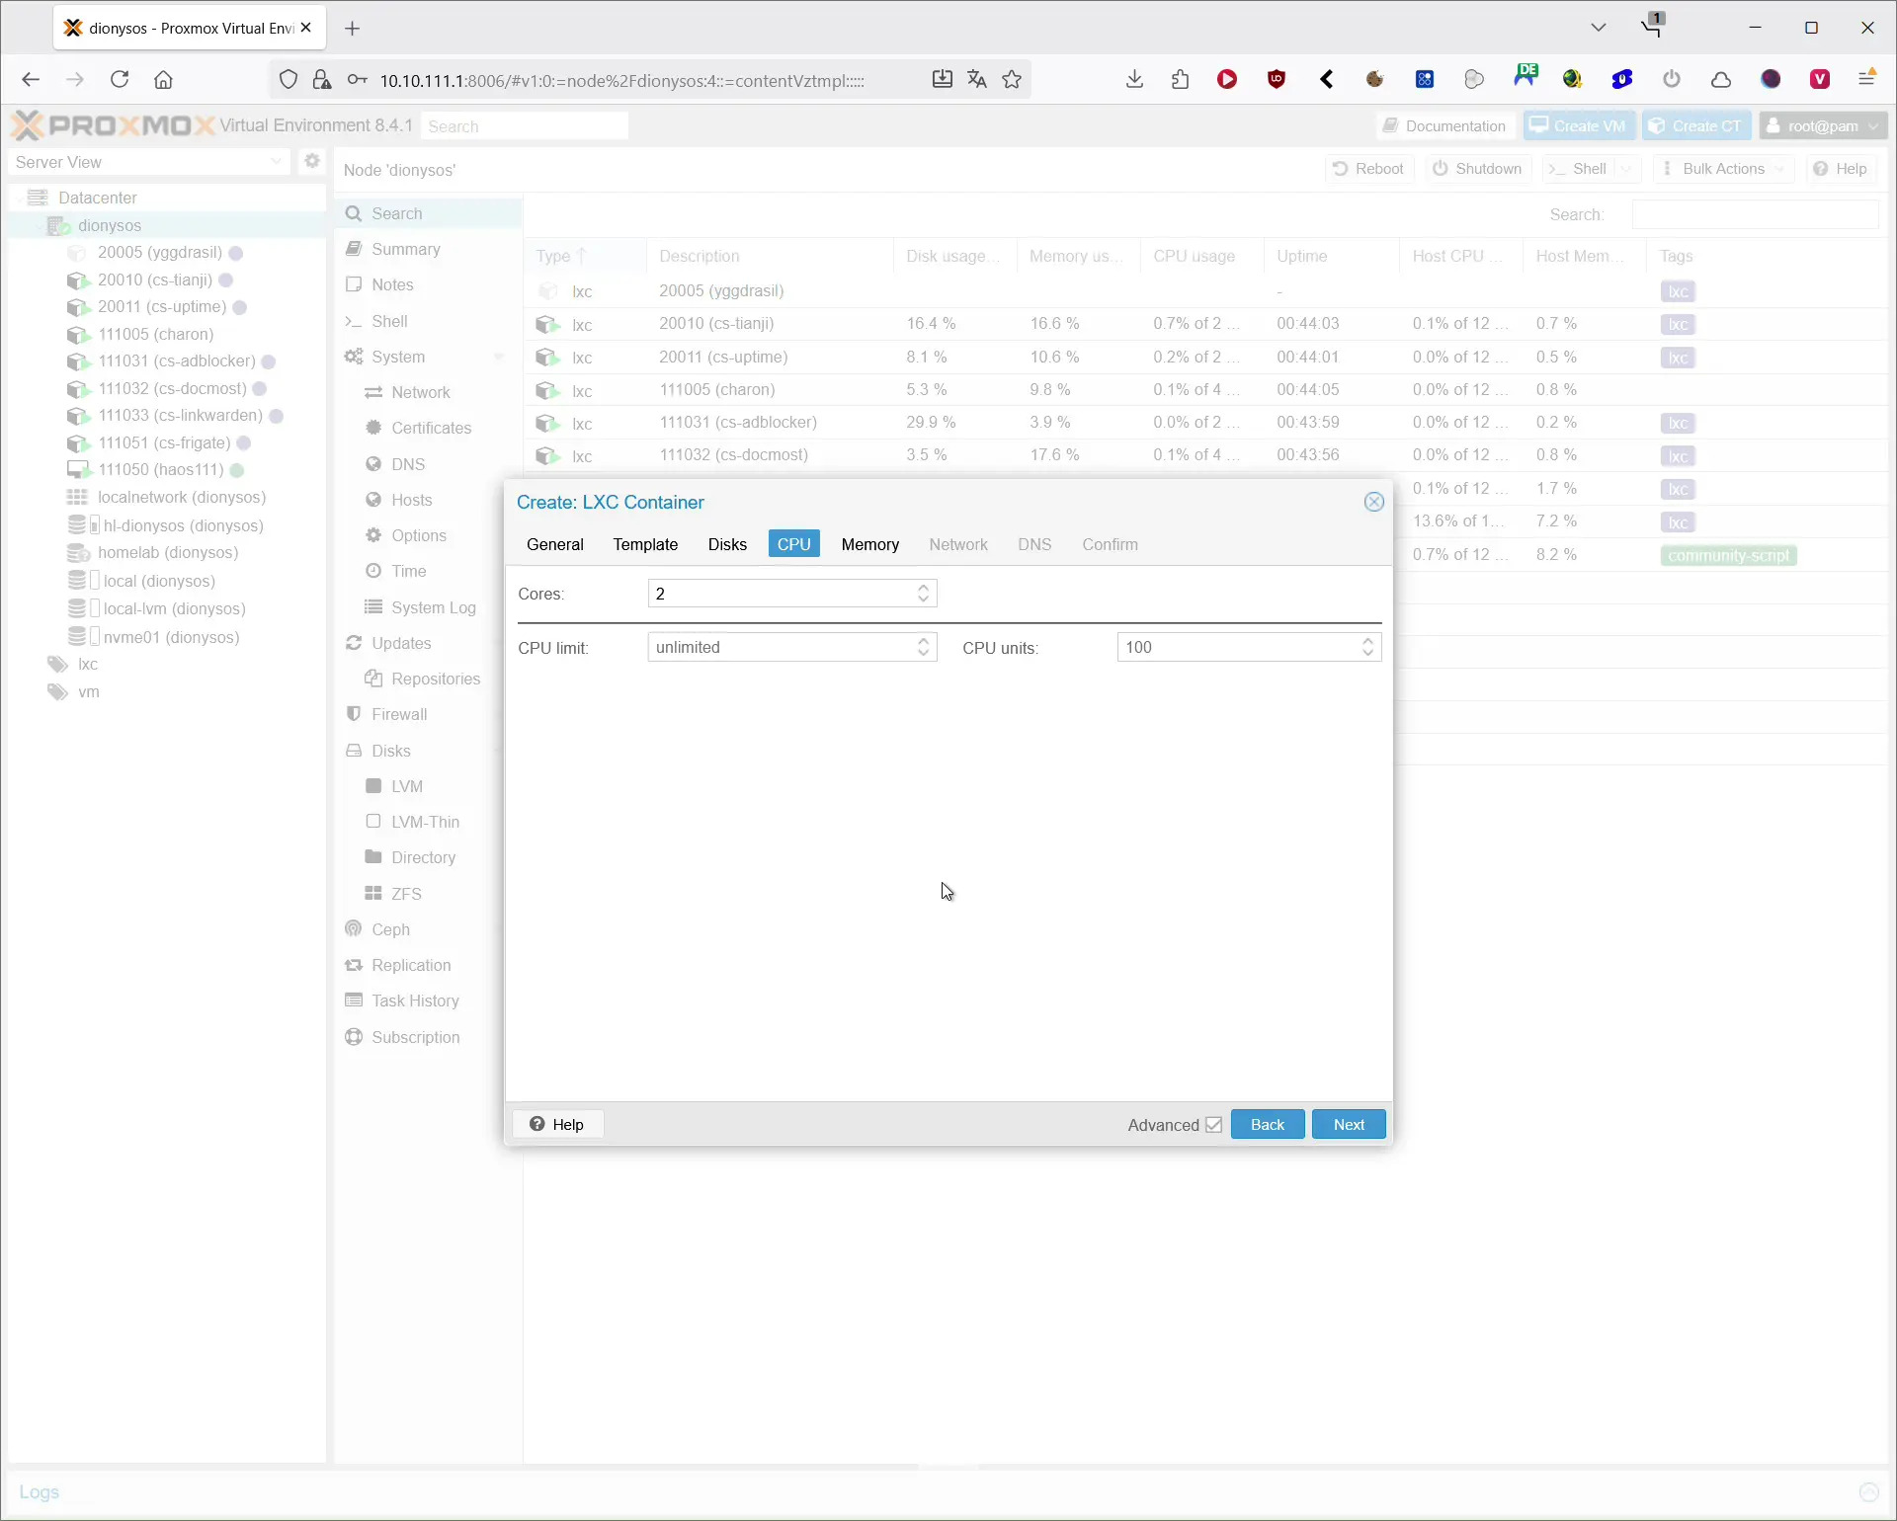Viewport: 1897px width, 1521px height.
Task: Switch to the Memory tab
Action: point(869,544)
